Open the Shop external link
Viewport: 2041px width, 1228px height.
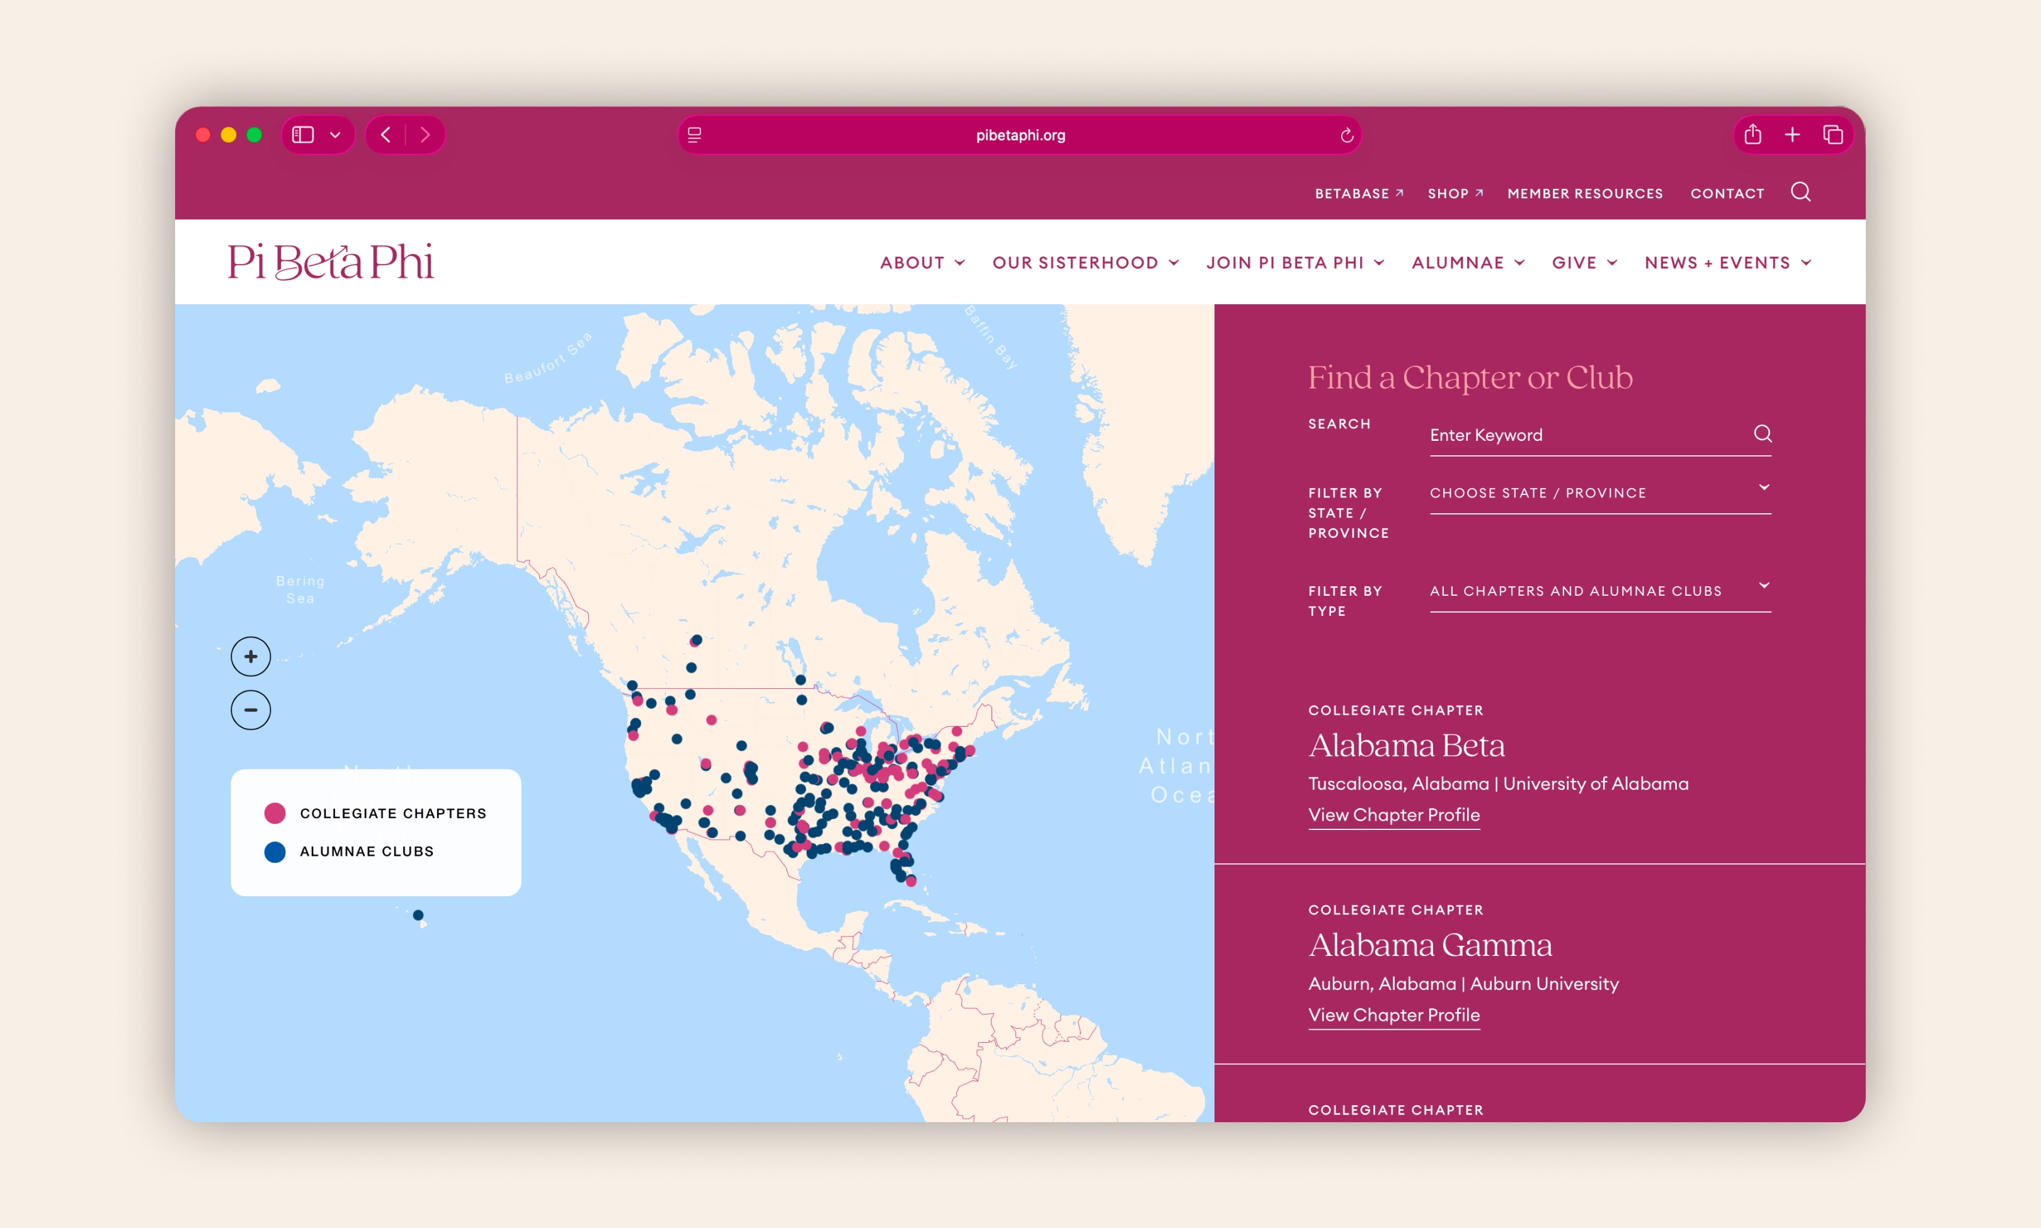(1455, 193)
